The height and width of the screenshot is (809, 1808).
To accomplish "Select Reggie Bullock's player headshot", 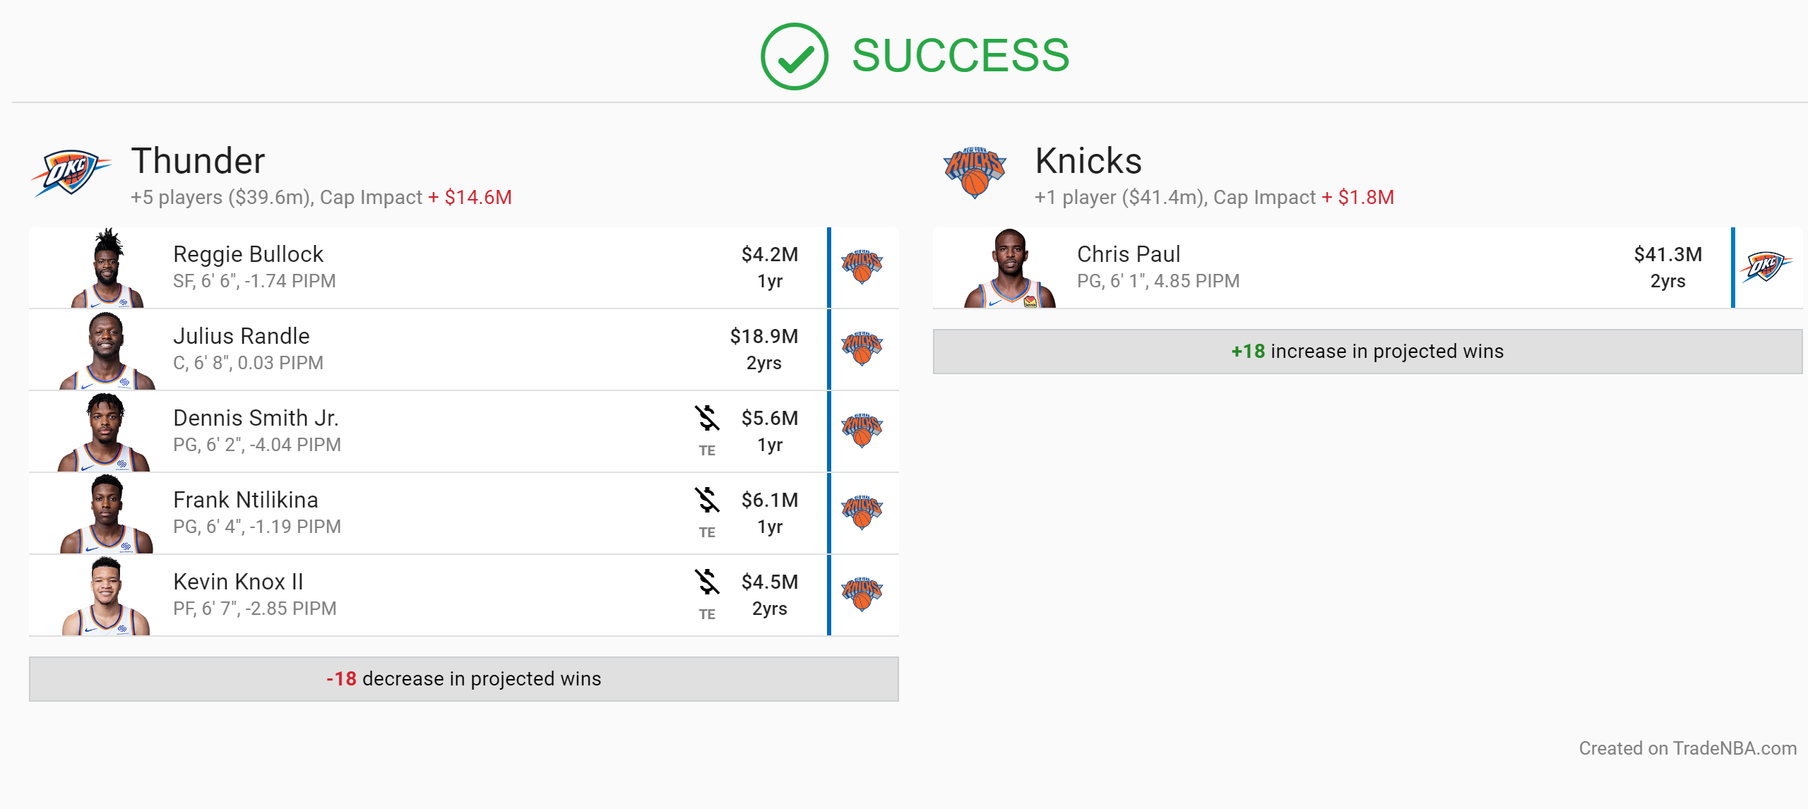I will [107, 268].
